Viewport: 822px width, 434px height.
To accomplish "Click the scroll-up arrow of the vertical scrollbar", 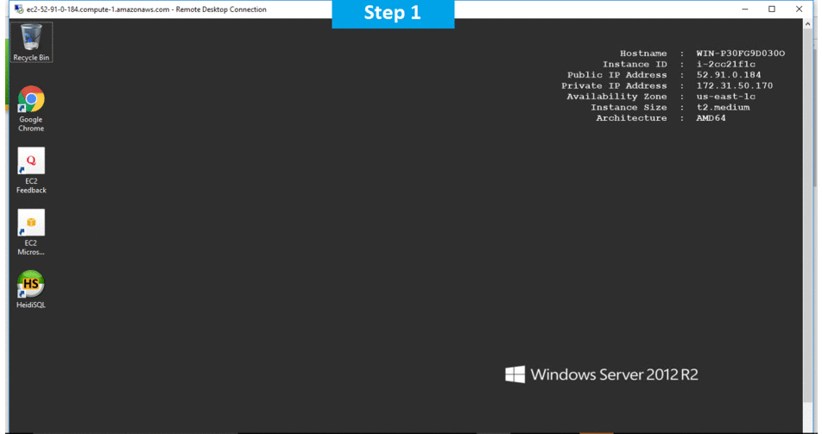I will point(816,24).
